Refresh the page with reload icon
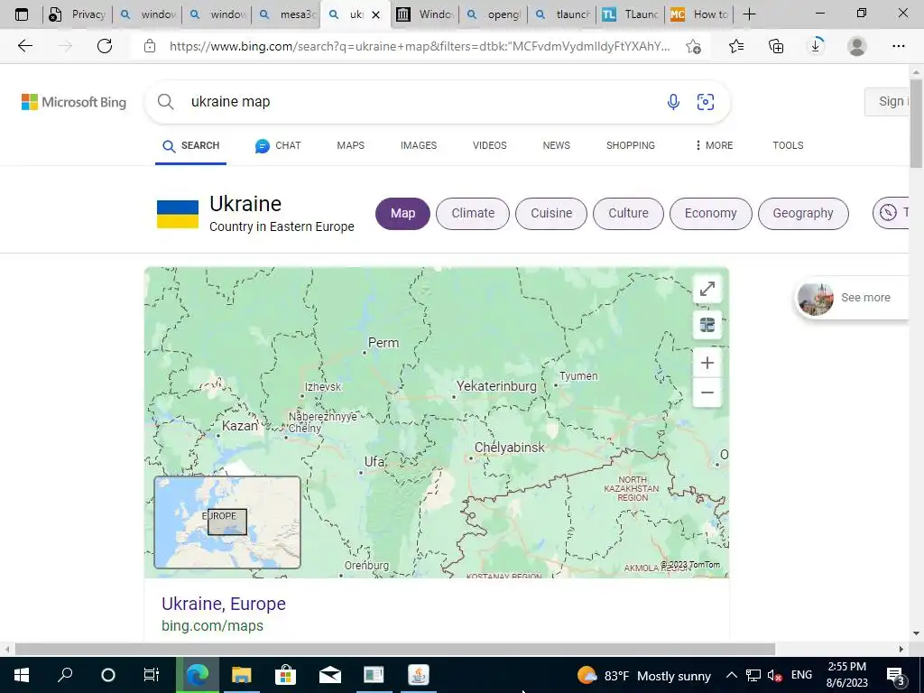The image size is (924, 693). click(x=105, y=46)
